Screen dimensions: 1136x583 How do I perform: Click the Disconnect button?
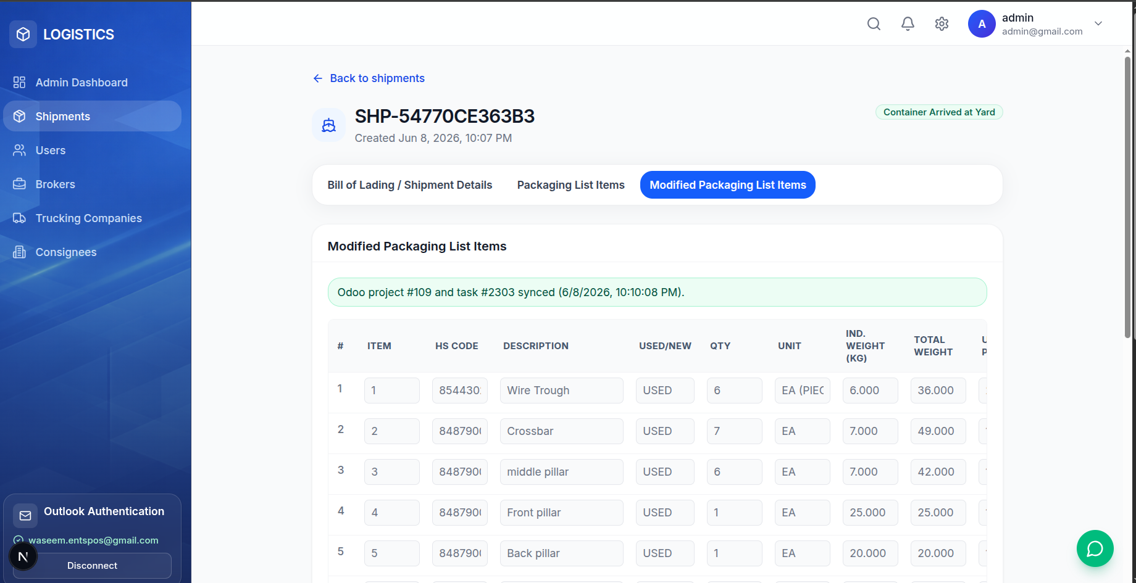[x=92, y=566]
